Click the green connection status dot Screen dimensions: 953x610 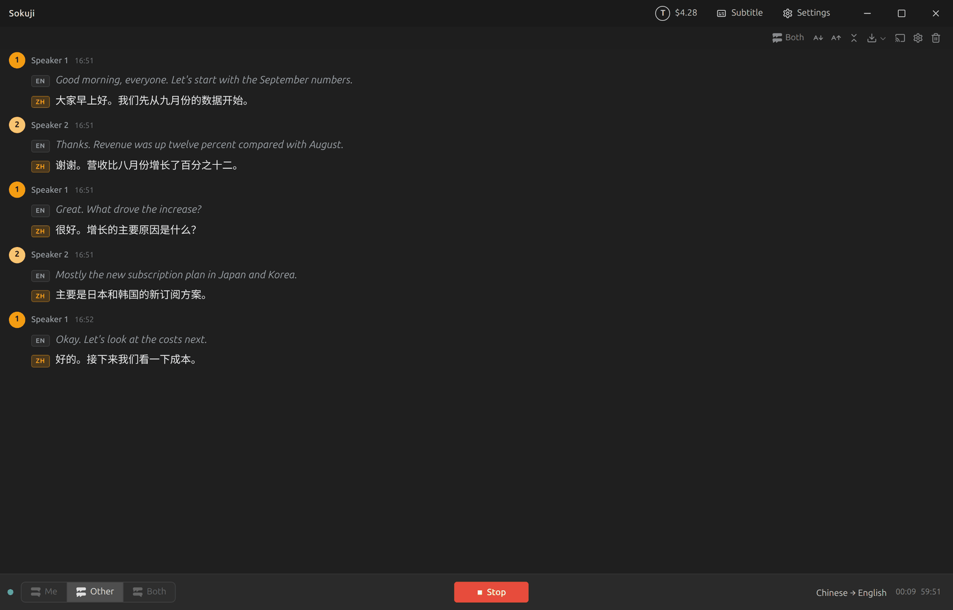tap(10, 592)
